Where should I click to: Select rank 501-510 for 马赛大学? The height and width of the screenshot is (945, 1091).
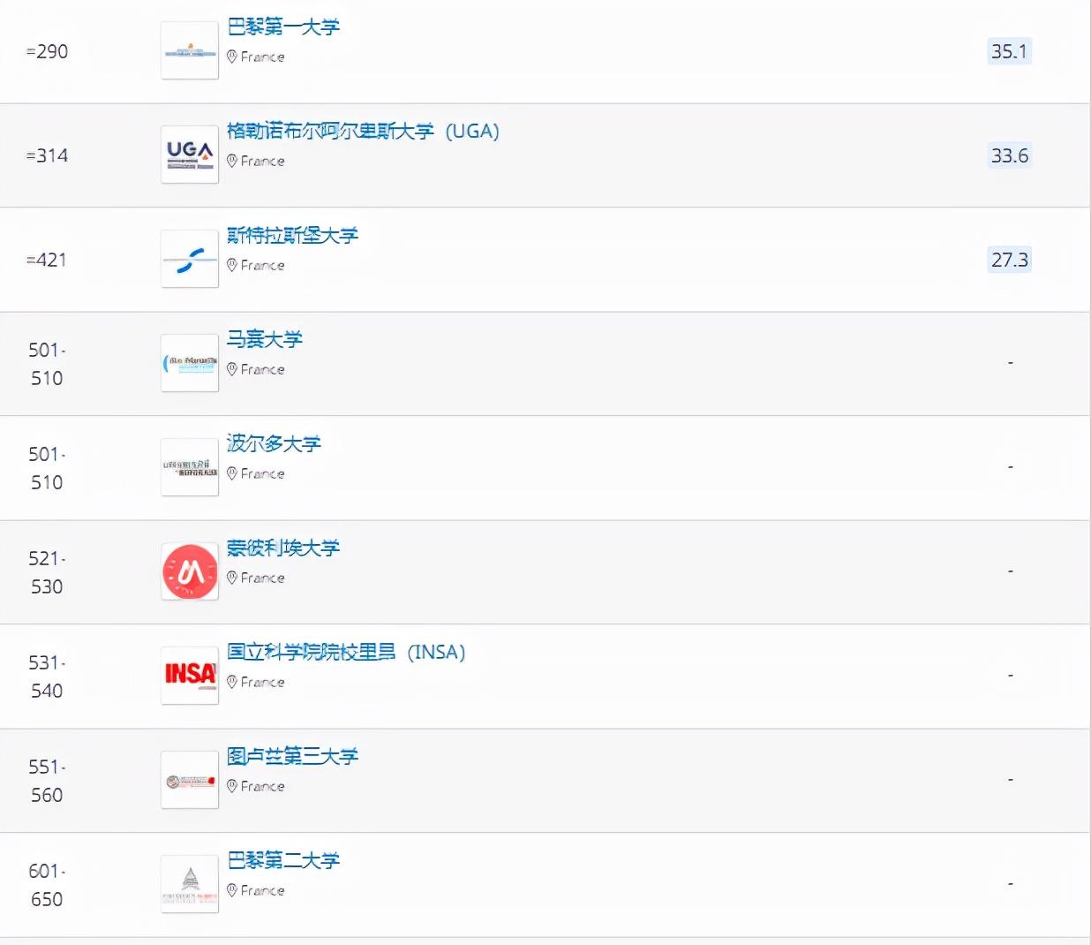(47, 364)
